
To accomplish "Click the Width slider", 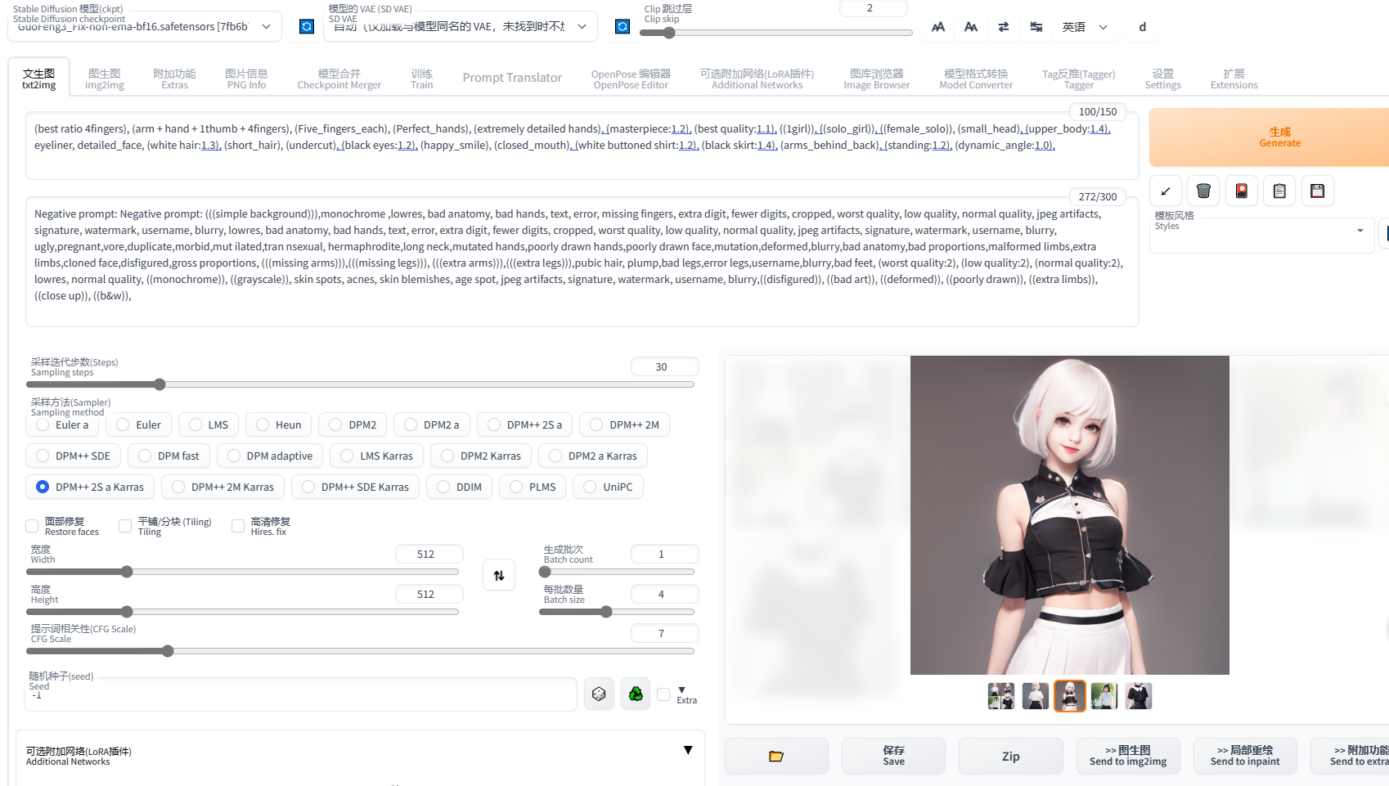I will point(242,572).
